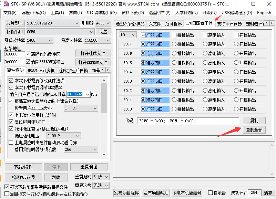This screenshot has width=276, height=199.
Task: Open the 资料下载(D) menu
Action: (x=133, y=13)
